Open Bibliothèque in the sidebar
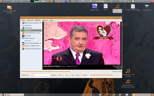The height and width of the screenshot is (96, 154). pyautogui.click(x=27, y=28)
